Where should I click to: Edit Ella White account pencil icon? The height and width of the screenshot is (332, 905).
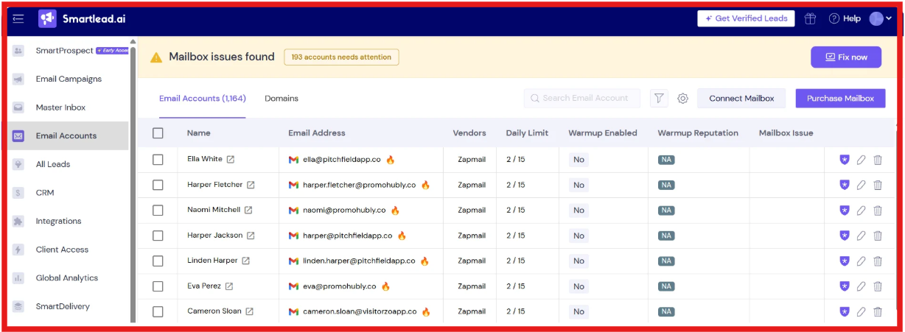pos(861,160)
